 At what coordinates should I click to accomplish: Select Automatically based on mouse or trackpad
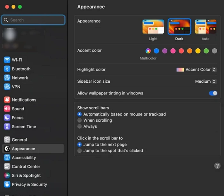tap(79, 114)
